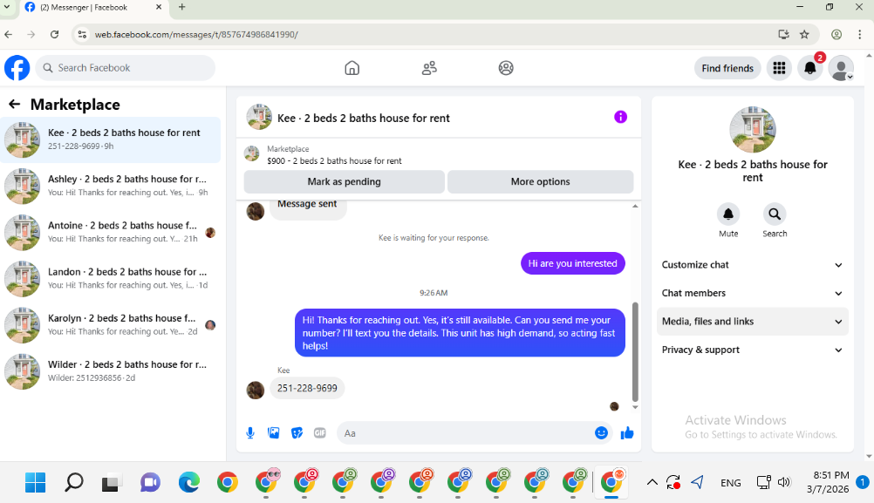The width and height of the screenshot is (874, 503).
Task: Go to the Home feed icon
Action: tap(352, 68)
